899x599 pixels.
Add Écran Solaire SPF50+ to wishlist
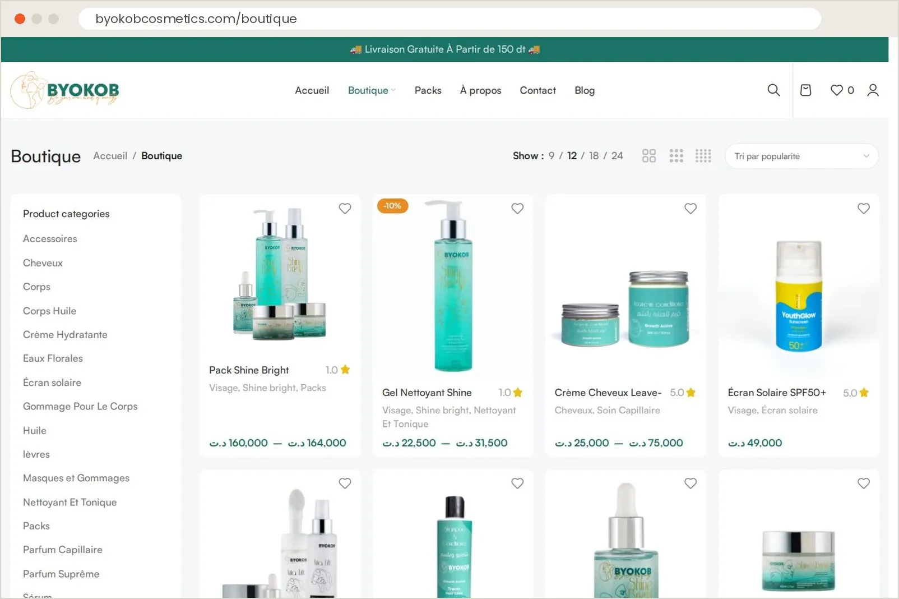click(864, 209)
